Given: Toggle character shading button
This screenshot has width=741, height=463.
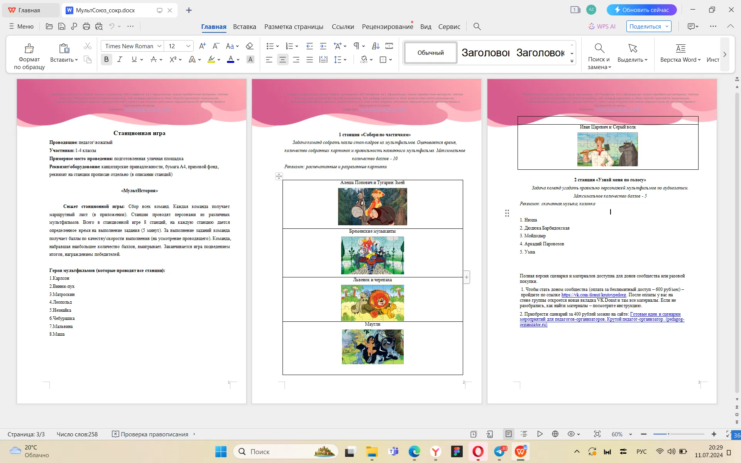Looking at the screenshot, I should [x=250, y=59].
